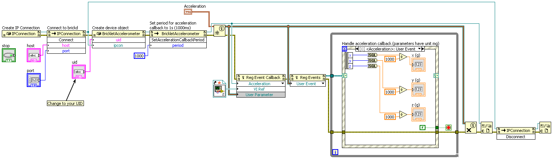553x159 pixels.
Task: Click the blue 1000 period constant
Action: tap(140, 56)
